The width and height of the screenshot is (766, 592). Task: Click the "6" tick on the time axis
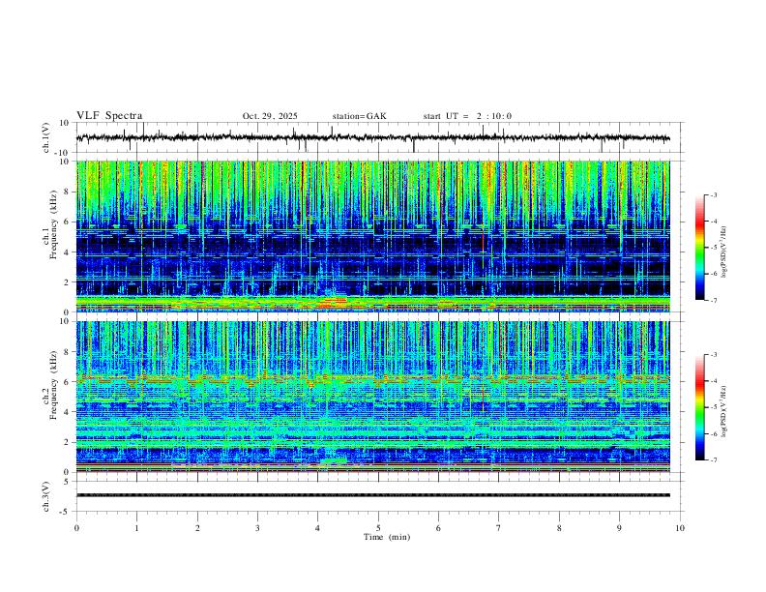(439, 528)
